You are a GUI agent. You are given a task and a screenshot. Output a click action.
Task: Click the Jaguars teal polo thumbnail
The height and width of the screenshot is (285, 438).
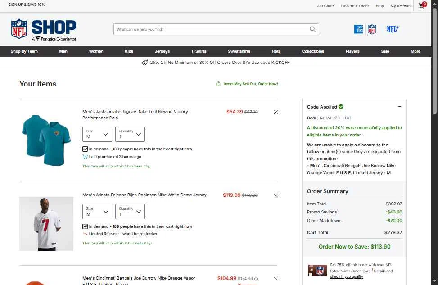pos(46,140)
